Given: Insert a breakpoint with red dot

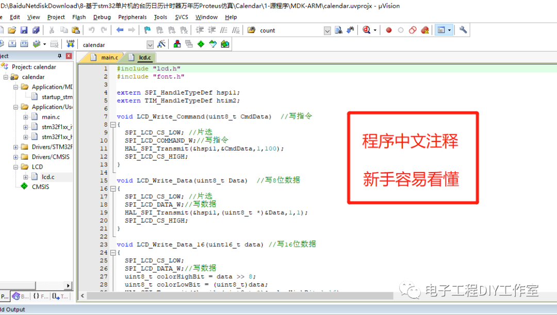Looking at the screenshot, I should pos(389,30).
